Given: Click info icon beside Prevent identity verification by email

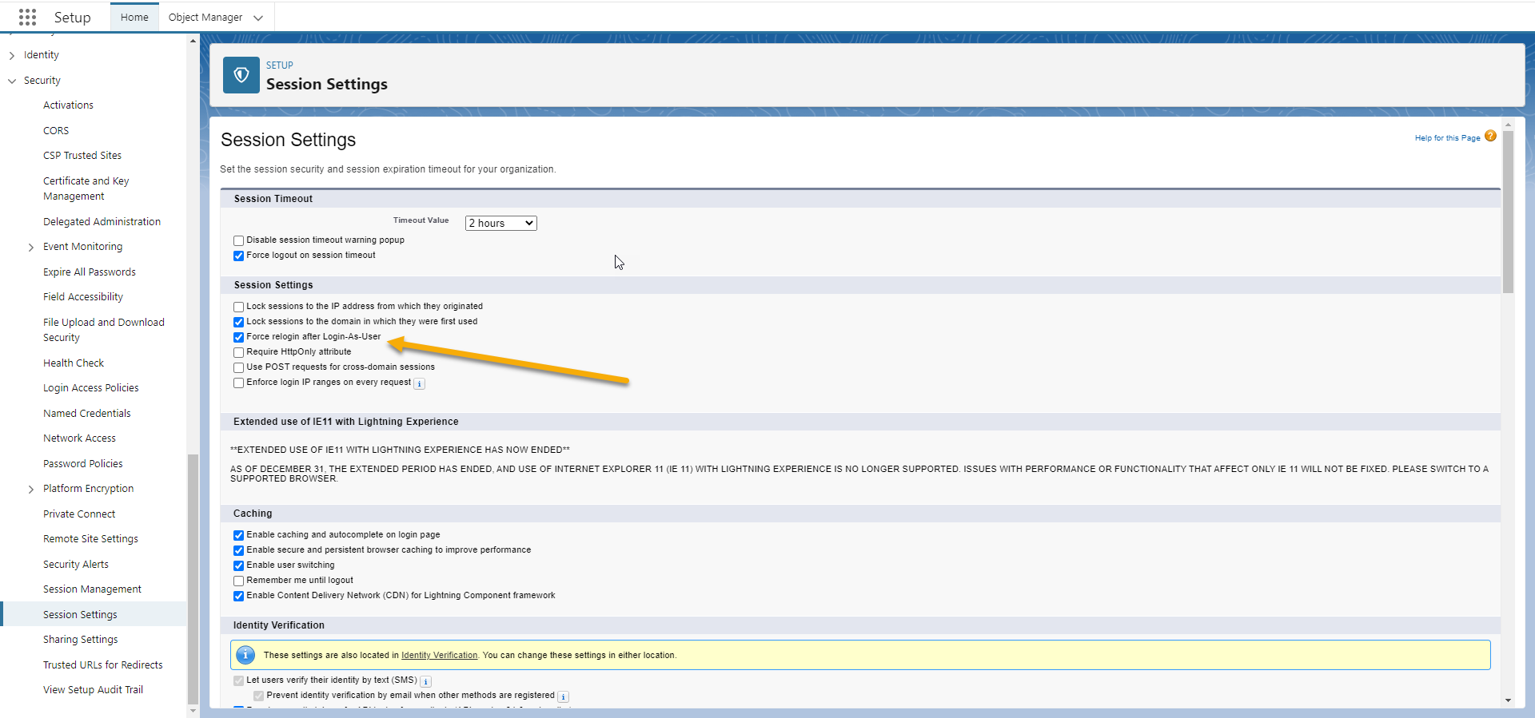Looking at the screenshot, I should pyautogui.click(x=563, y=696).
